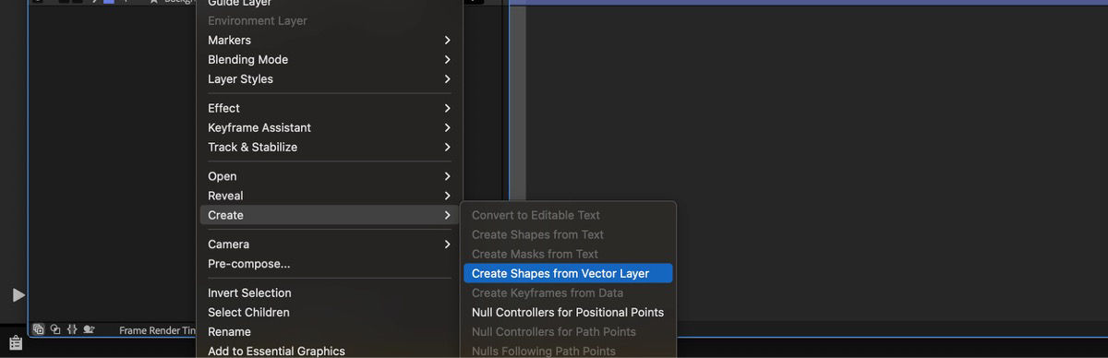Click the Reveal submenu arrow
The height and width of the screenshot is (358, 1108).
point(447,196)
